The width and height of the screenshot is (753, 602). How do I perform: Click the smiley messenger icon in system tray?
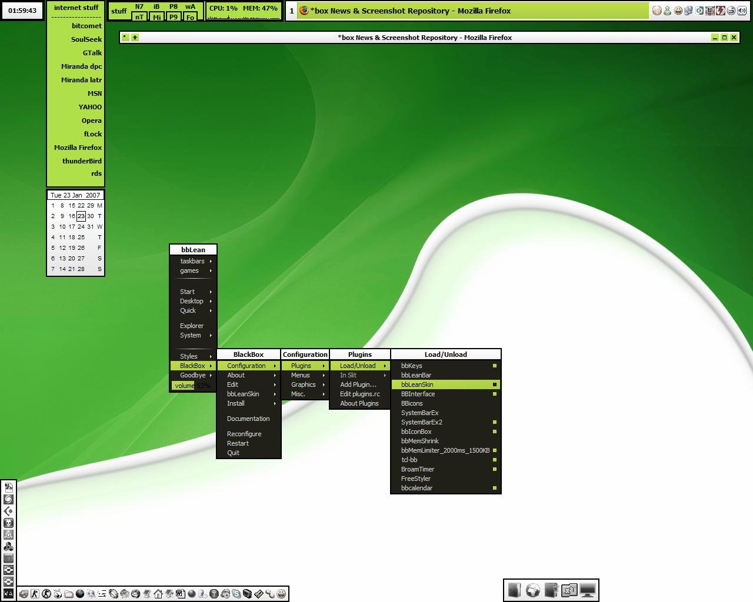point(678,11)
